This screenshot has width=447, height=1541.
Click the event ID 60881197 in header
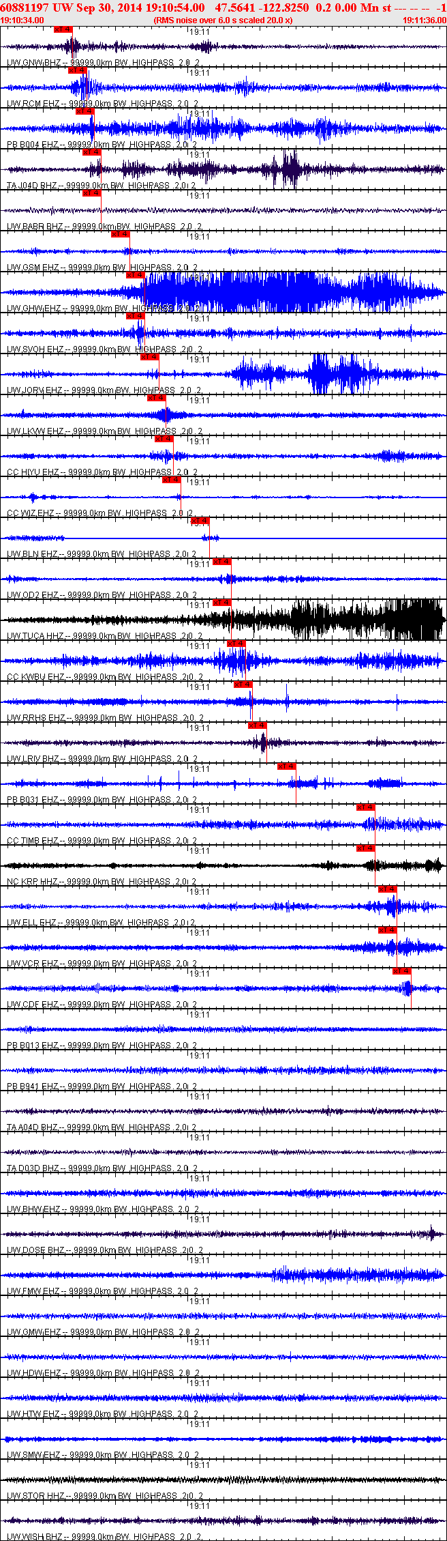click(25, 8)
